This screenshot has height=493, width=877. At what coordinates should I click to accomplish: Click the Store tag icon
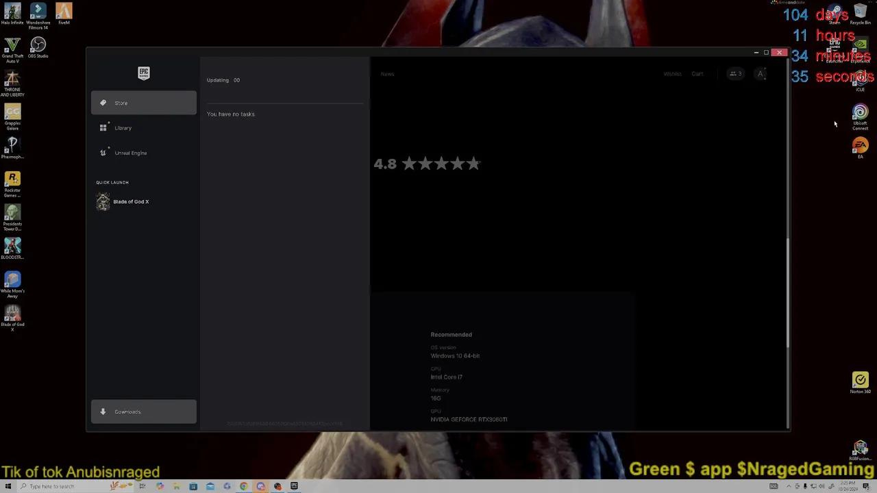point(103,103)
